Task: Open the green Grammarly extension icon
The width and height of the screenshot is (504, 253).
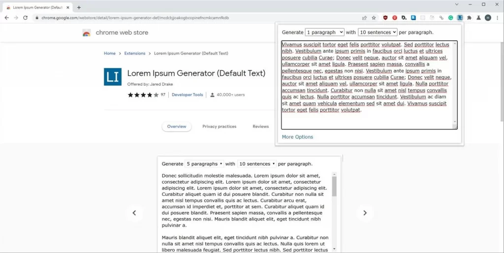Action: coord(451,18)
